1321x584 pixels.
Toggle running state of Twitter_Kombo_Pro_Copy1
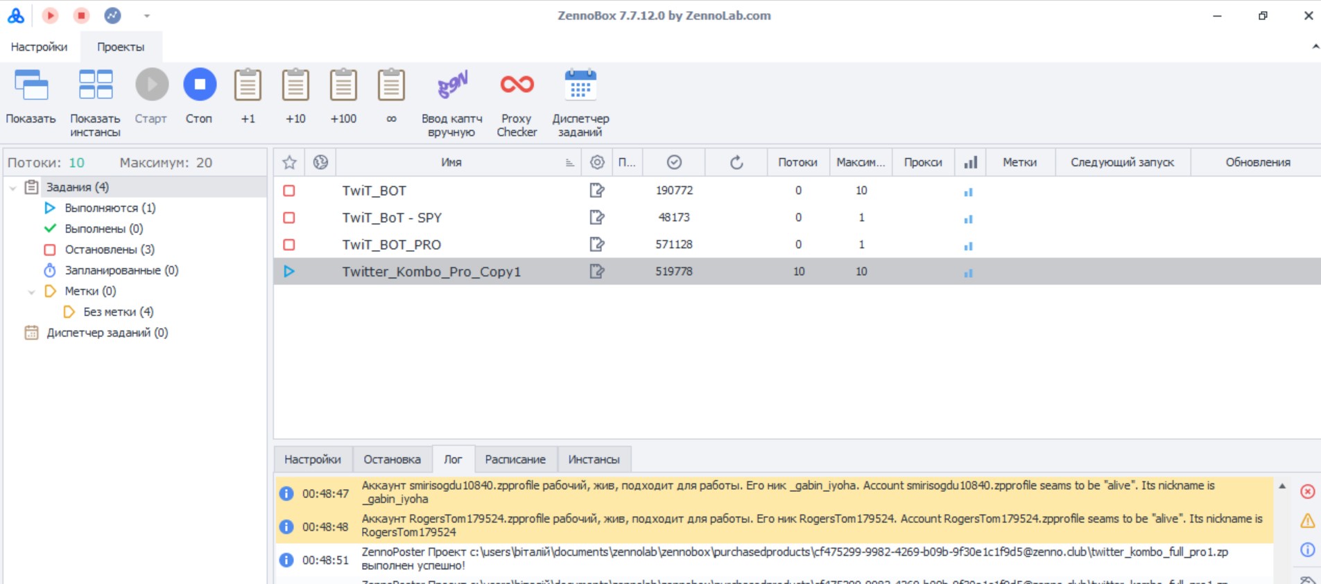(x=289, y=272)
